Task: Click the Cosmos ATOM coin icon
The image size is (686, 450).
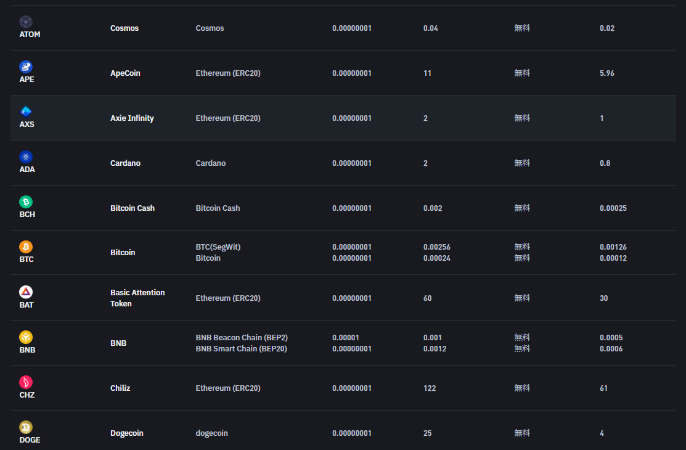Action: [26, 22]
